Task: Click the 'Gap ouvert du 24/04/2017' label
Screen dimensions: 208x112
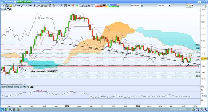Action: [44, 71]
